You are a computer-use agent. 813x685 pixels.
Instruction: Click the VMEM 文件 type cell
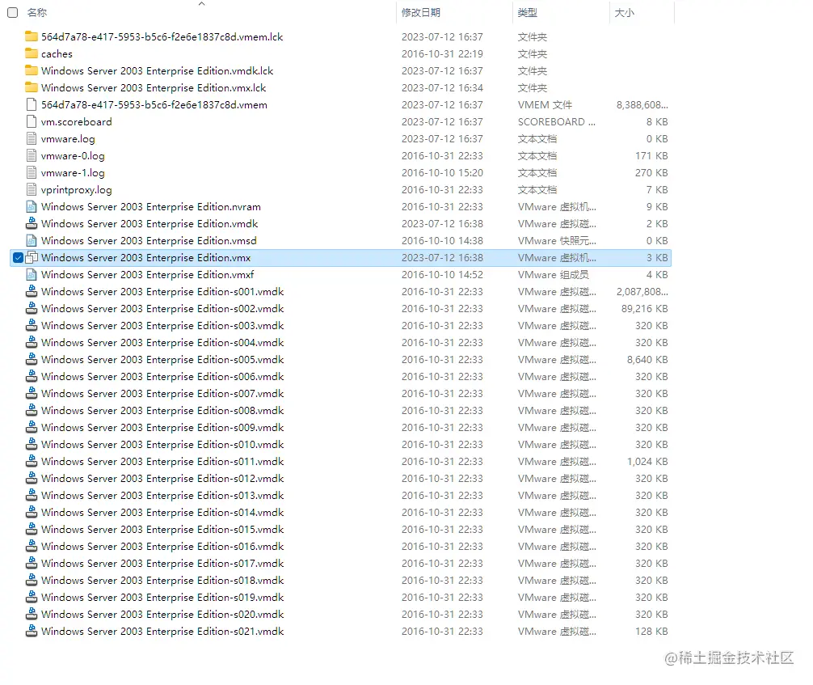coord(545,105)
